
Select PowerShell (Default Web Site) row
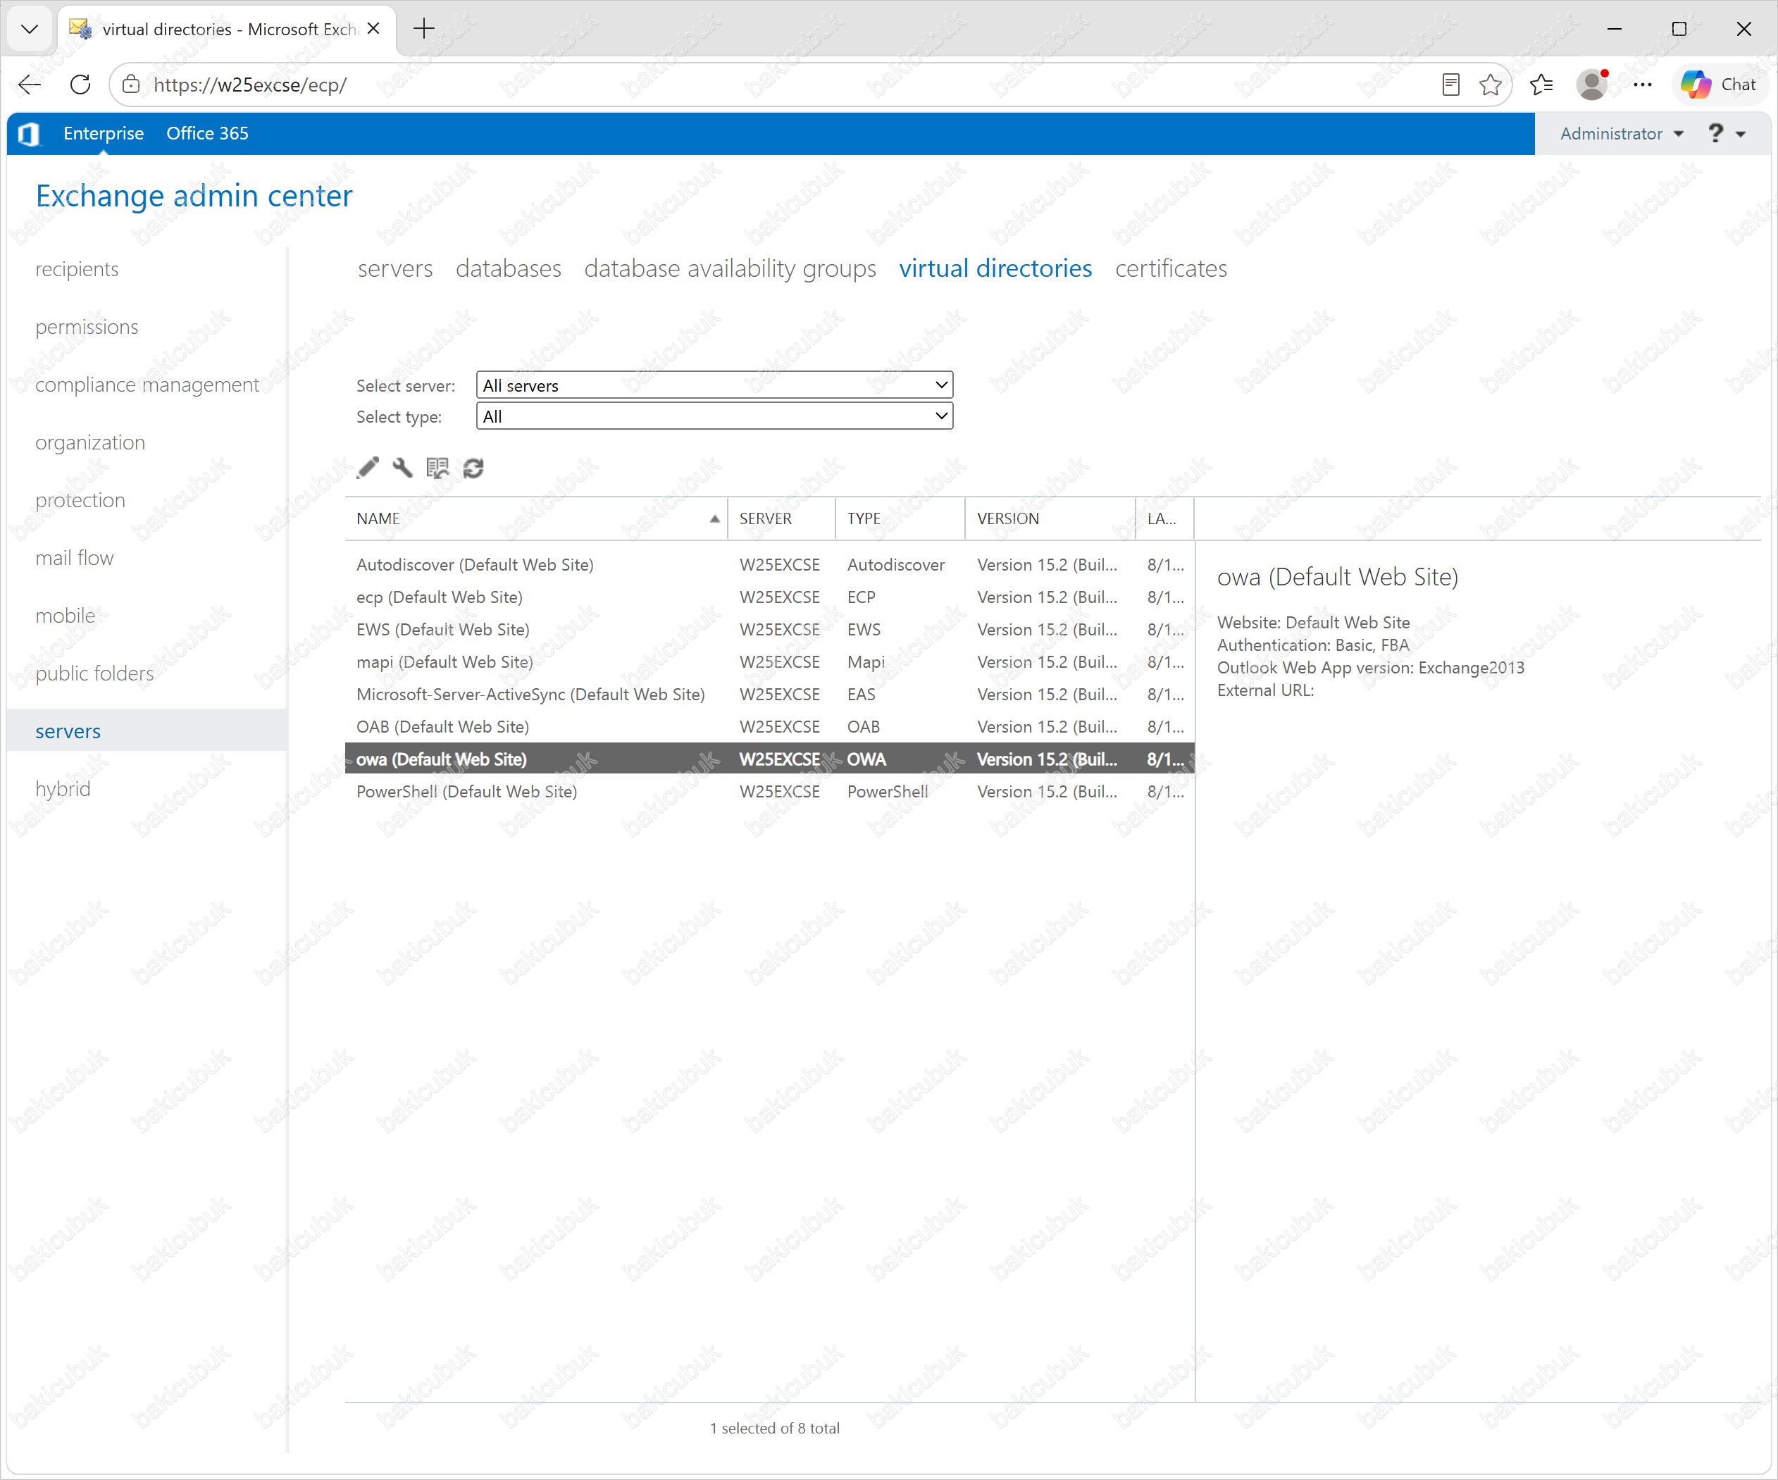(770, 791)
